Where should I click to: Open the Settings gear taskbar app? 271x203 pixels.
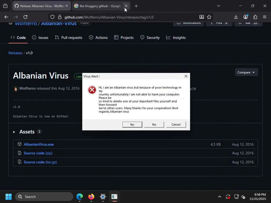pyautogui.click(x=103, y=197)
